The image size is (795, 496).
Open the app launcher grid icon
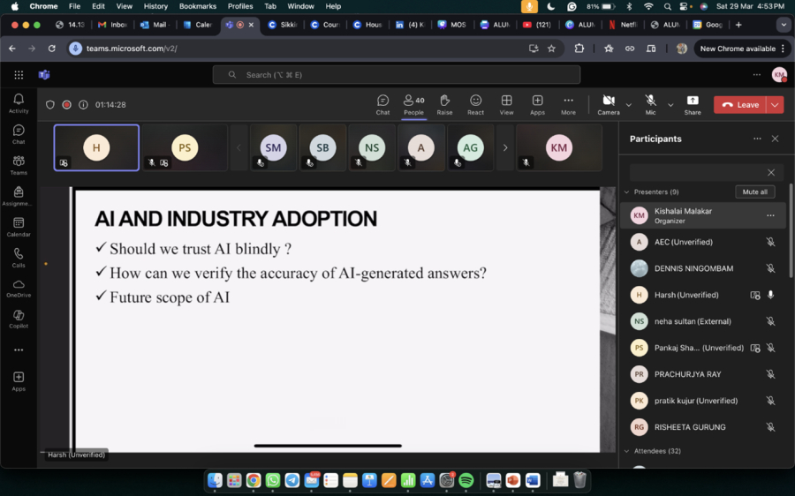click(x=19, y=75)
